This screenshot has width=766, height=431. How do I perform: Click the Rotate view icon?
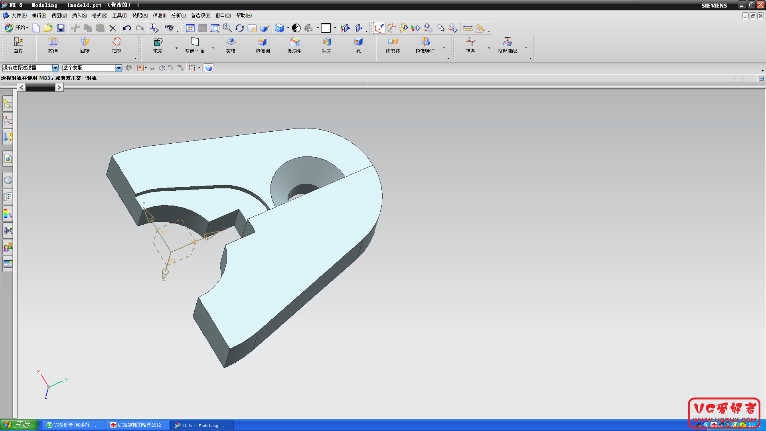tap(239, 28)
